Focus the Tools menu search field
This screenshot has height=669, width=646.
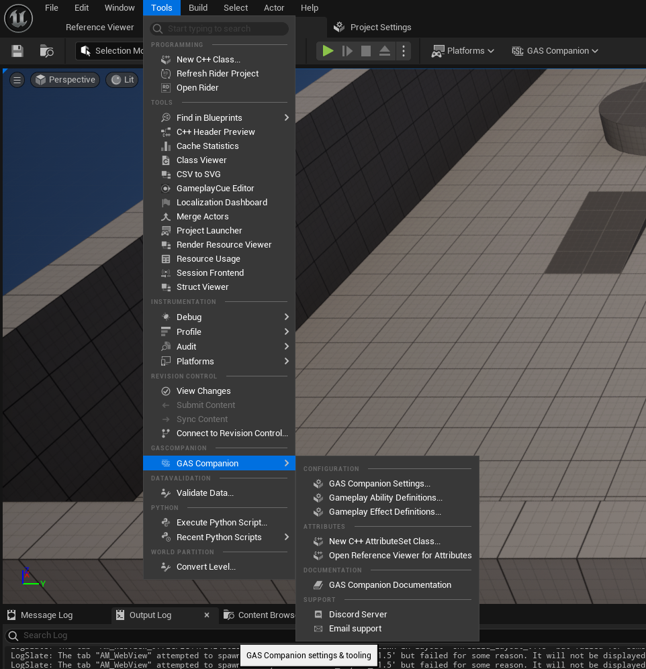pyautogui.click(x=220, y=29)
